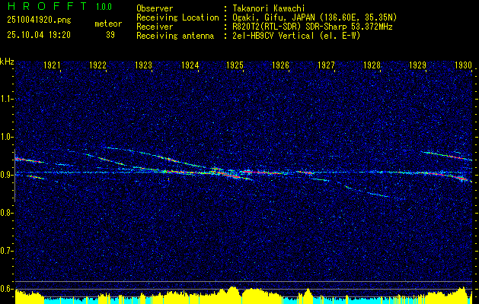479x304 pixels.
Task: Click the 1928 time marker
Action: [372, 65]
